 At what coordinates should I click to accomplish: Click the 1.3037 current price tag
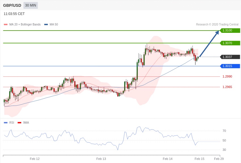pyautogui.click(x=230, y=57)
